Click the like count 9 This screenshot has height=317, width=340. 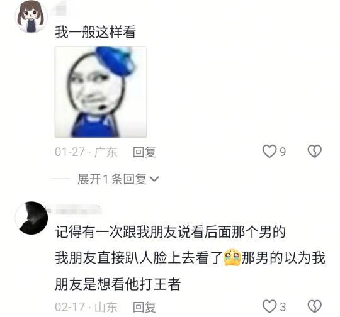283,152
